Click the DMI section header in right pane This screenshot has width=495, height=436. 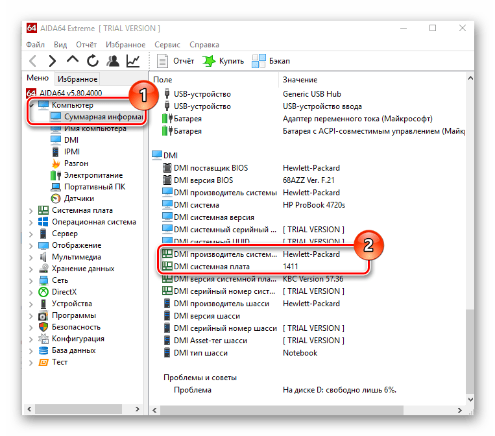[165, 155]
